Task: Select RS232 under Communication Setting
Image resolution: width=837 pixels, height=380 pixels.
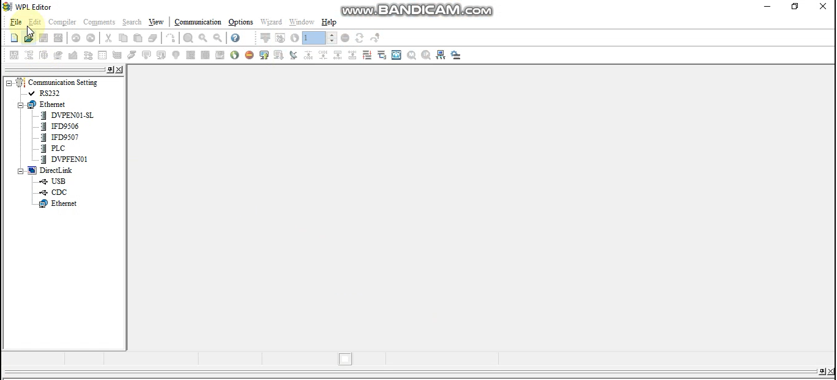Action: coord(48,93)
